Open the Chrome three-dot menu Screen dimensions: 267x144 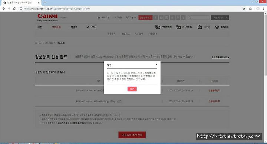(x=263, y=8)
